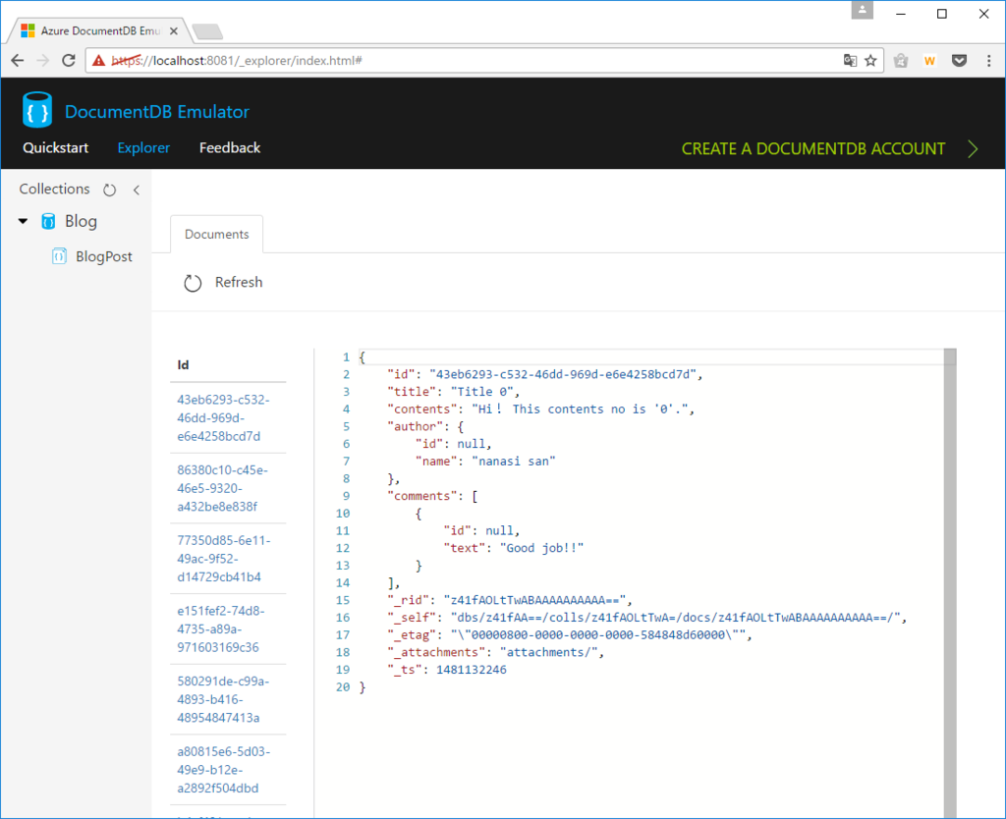Click inside the browser address bar
1006x819 pixels.
(393, 60)
